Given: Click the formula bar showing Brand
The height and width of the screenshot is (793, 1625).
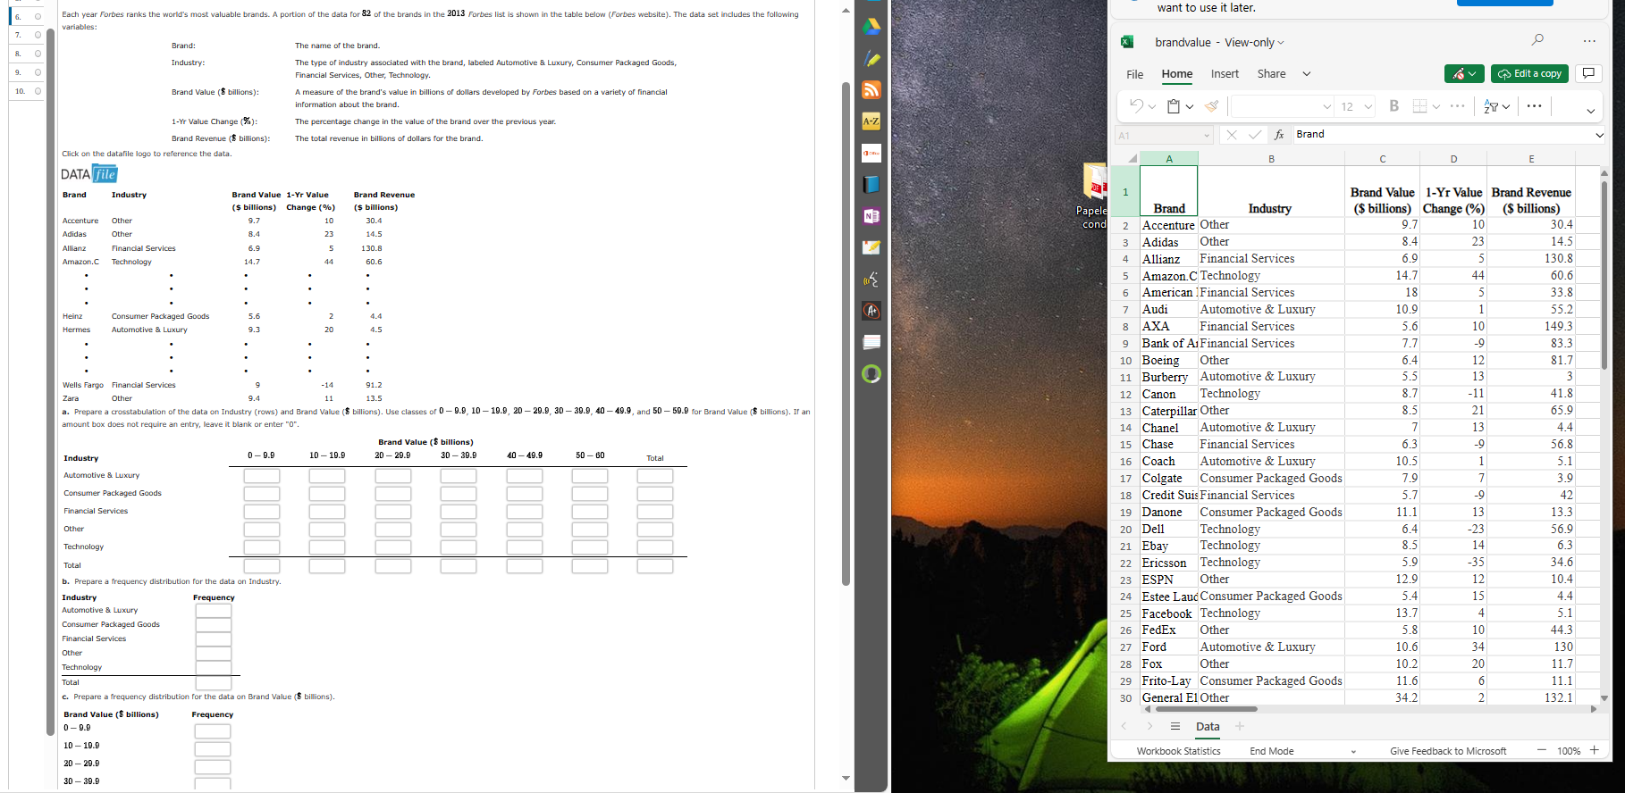Looking at the screenshot, I should 1442,135.
